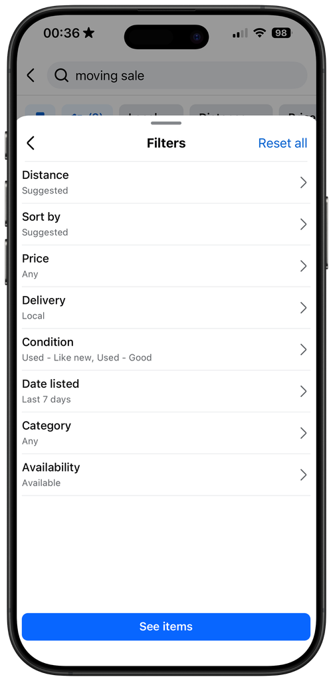Tap the See items button

click(x=166, y=626)
